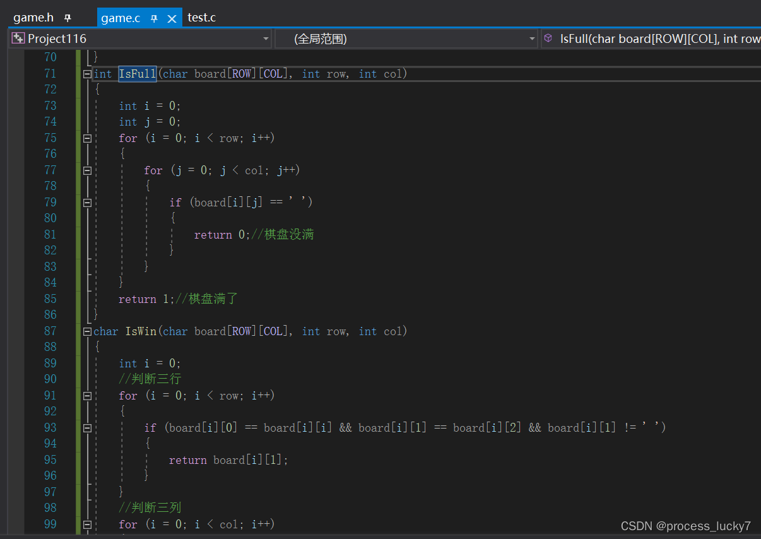
Task: Click 'return 0;' statement on line 81
Action: click(222, 235)
